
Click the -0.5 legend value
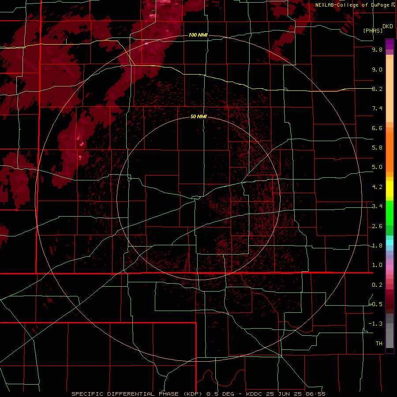point(375,304)
